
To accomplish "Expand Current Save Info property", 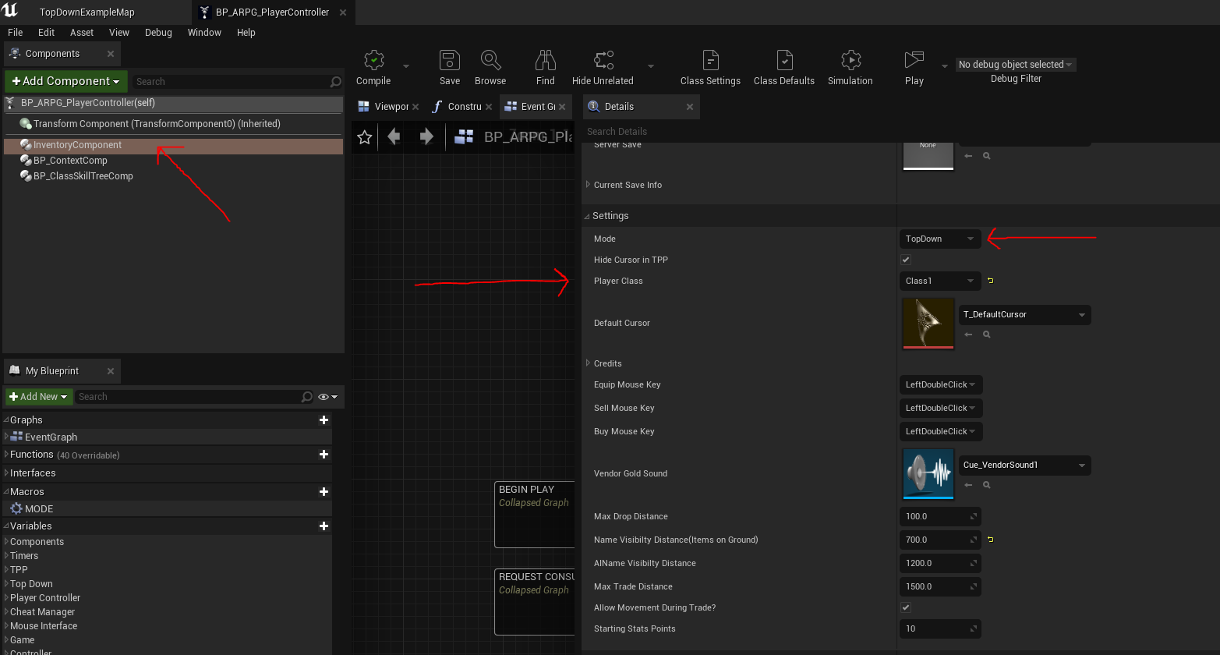I will [588, 185].
